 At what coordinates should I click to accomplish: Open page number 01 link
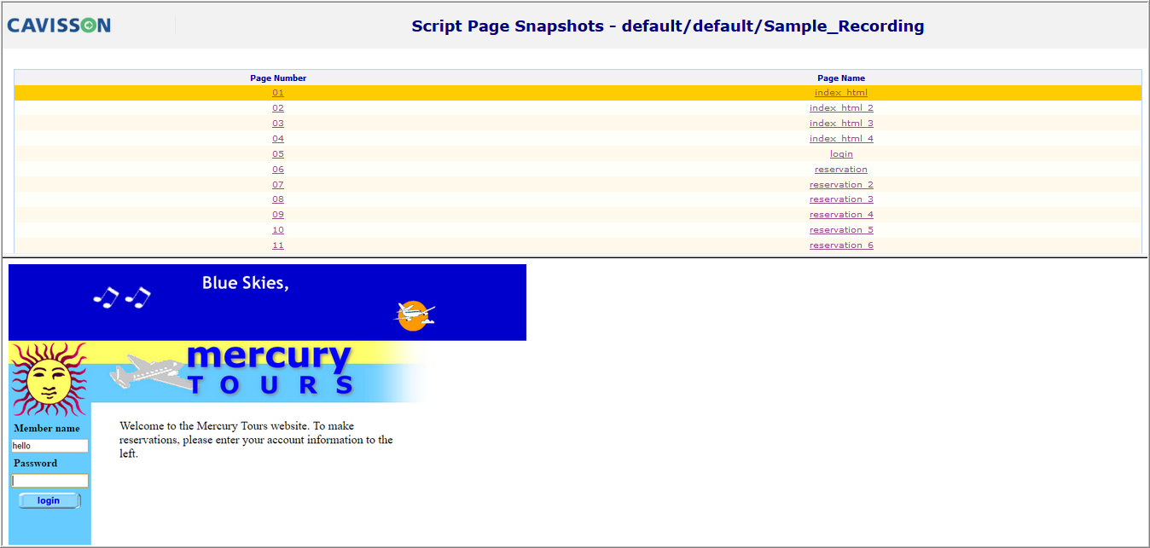(x=278, y=93)
